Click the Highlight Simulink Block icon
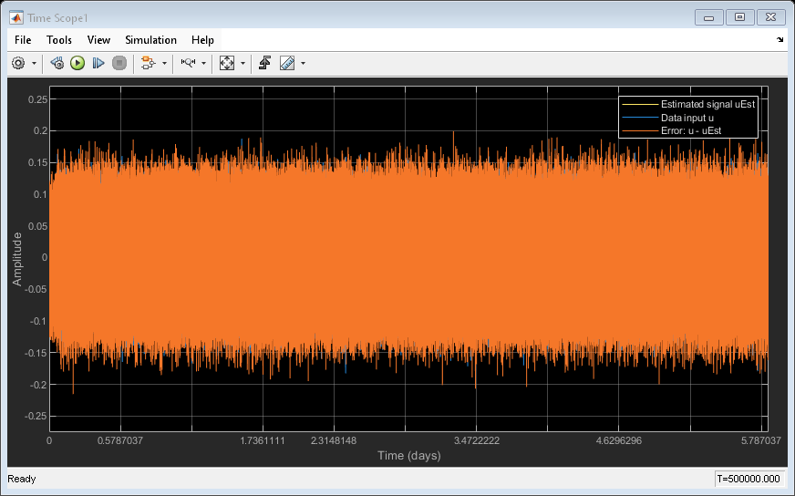 (147, 63)
